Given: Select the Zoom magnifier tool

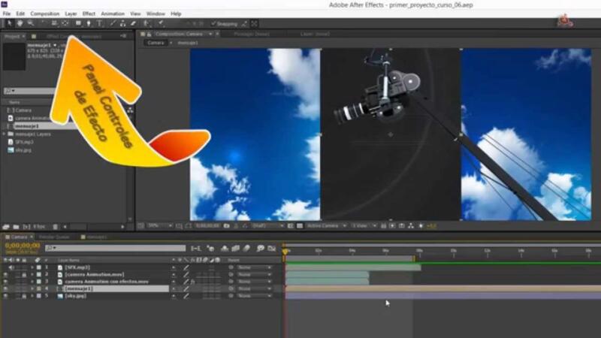Looking at the screenshot, I should [x=30, y=23].
